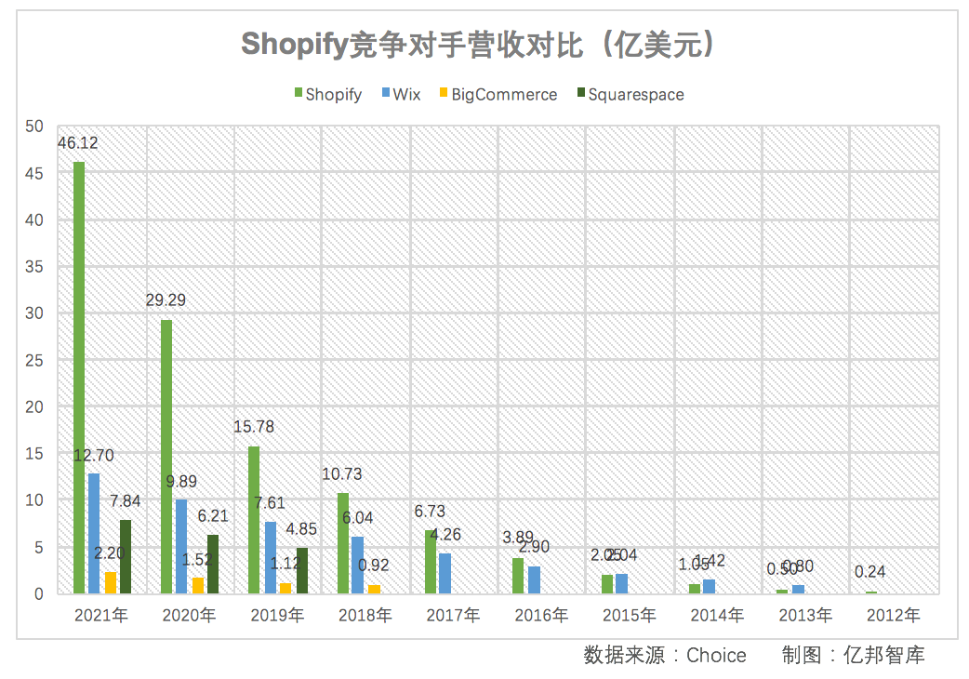The width and height of the screenshot is (969, 679).
Task: Click the 7.84 Squarespace bar in 2021年
Action: tap(126, 556)
